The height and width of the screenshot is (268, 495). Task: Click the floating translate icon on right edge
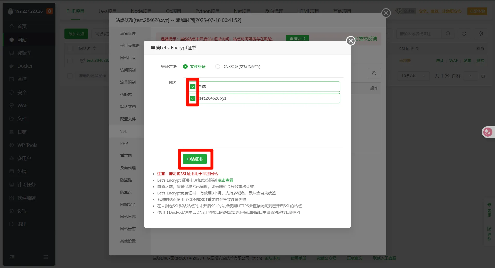(x=488, y=132)
